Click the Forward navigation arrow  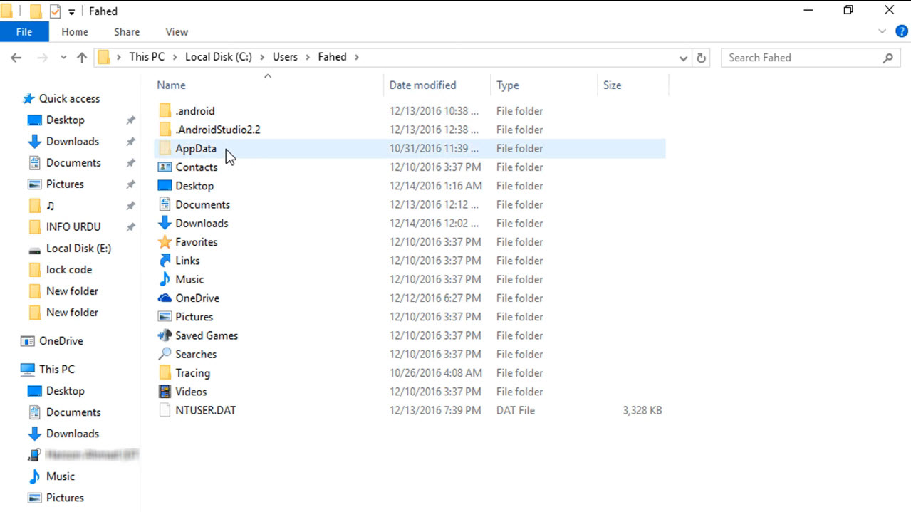tap(42, 58)
